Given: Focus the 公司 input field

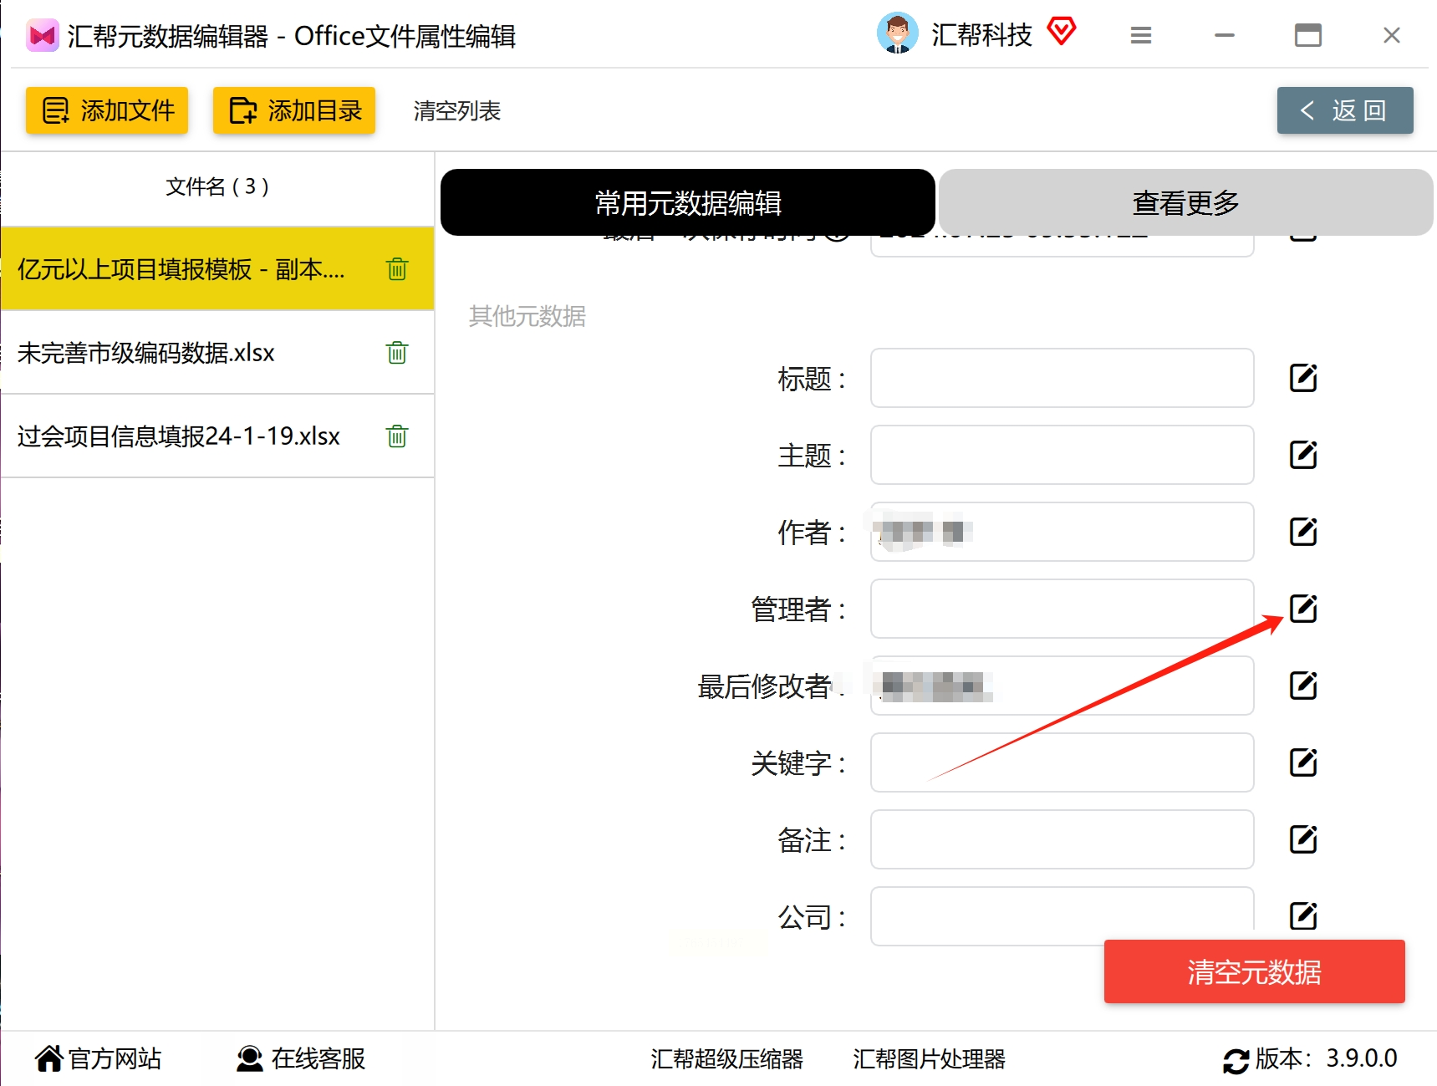Looking at the screenshot, I should pyautogui.click(x=1062, y=916).
